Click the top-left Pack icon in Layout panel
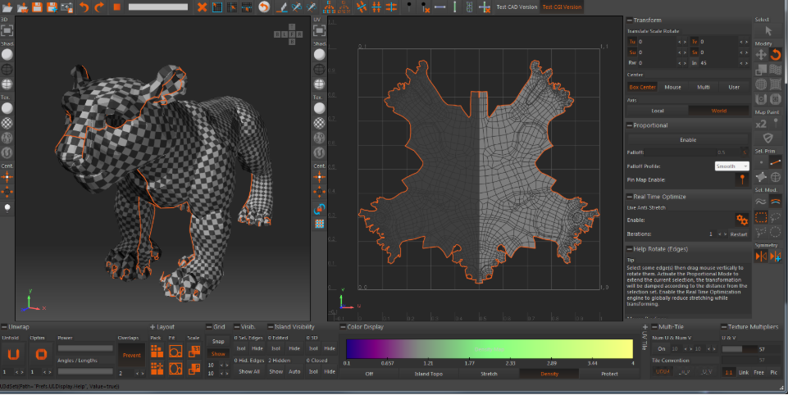Viewport: 788px width, 395px height. tap(156, 350)
